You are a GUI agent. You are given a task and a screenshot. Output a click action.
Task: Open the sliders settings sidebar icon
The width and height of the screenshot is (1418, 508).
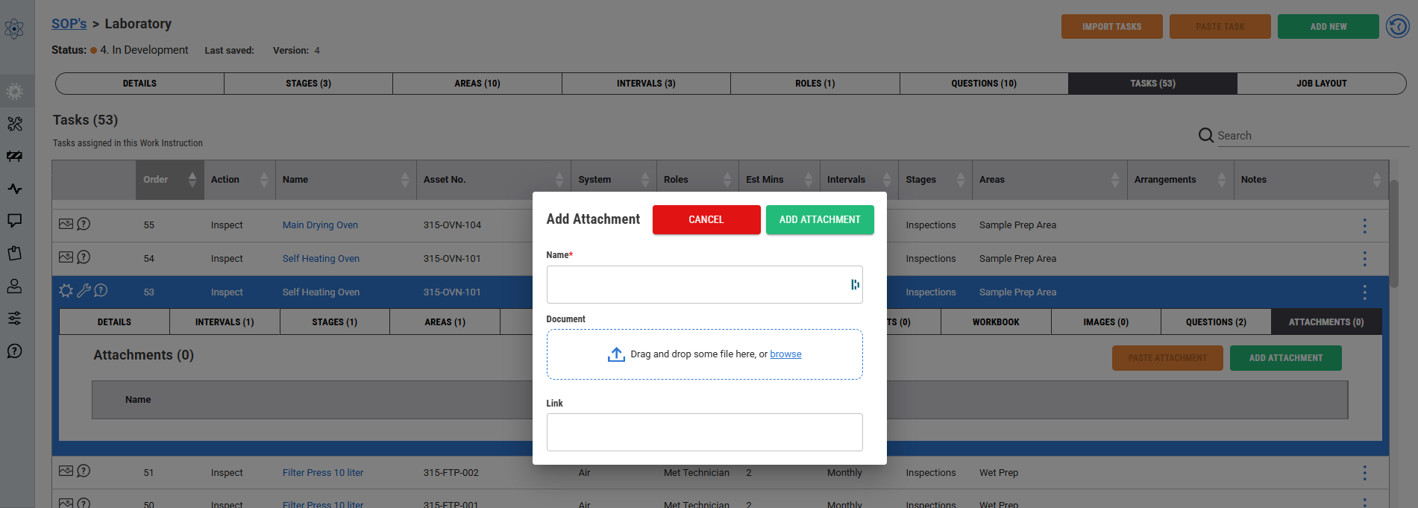coord(14,319)
